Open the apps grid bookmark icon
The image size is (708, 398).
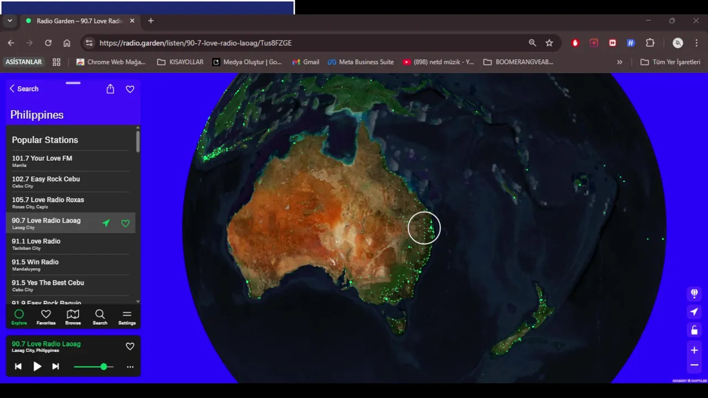pos(56,62)
